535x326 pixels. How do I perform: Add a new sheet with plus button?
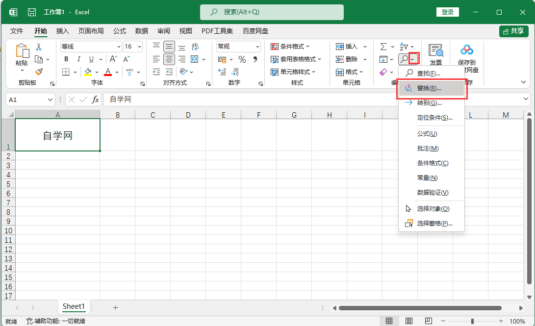coord(115,307)
